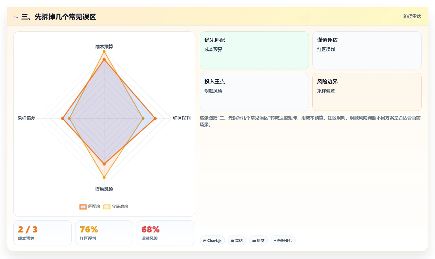435x259 pixels.
Task: Click the 实施难度 data point on 采样偏差 axis
Action: coord(69,118)
